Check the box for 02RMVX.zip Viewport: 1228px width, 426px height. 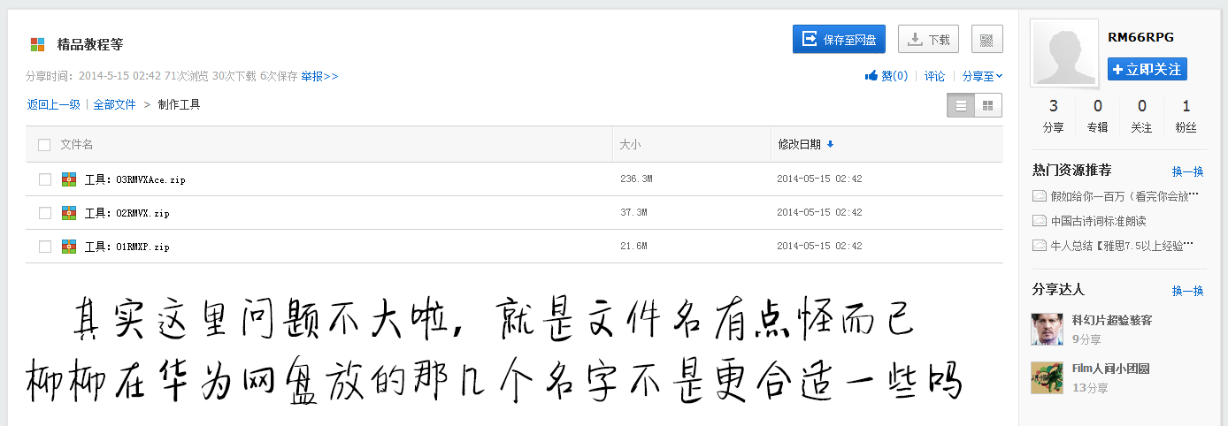45,213
